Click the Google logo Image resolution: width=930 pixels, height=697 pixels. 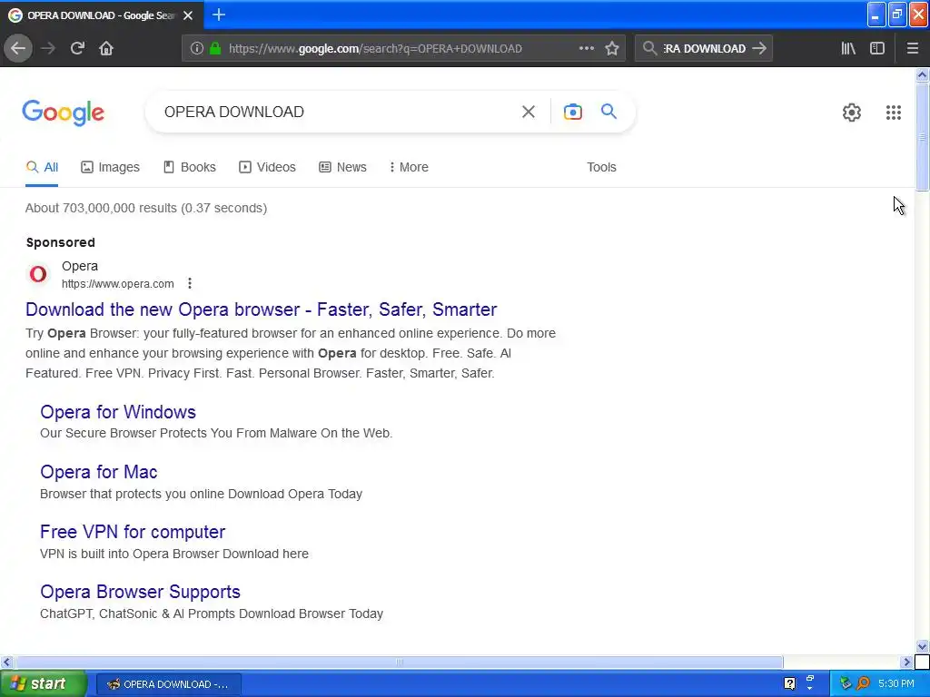pyautogui.click(x=64, y=113)
